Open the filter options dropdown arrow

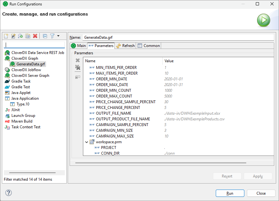[58, 36]
